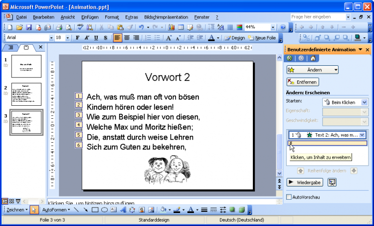Viewport: 374px width, 226px height.
Task: Enable the AutoVorschau checkbox
Action: click(289, 197)
